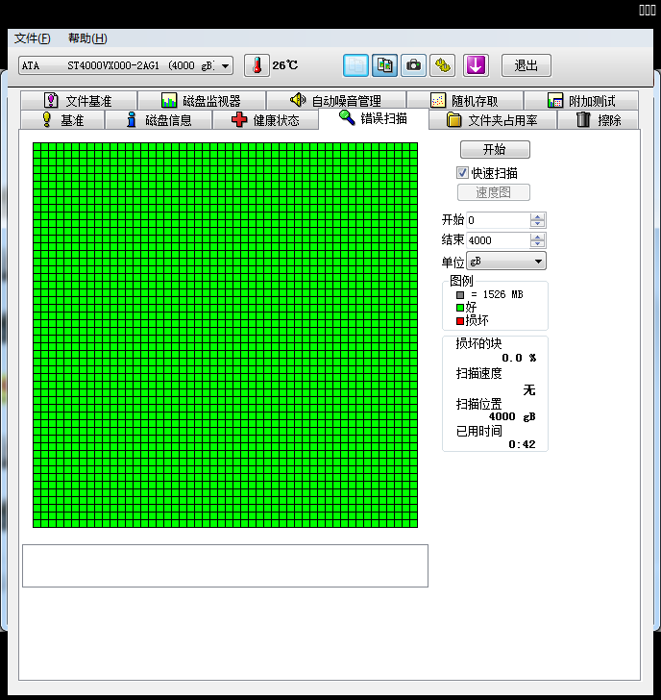Click the camera save screenshot icon
The image size is (661, 700).
[x=413, y=65]
